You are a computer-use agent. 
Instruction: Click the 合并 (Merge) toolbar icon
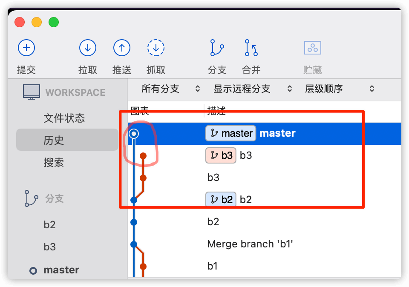coord(251,48)
